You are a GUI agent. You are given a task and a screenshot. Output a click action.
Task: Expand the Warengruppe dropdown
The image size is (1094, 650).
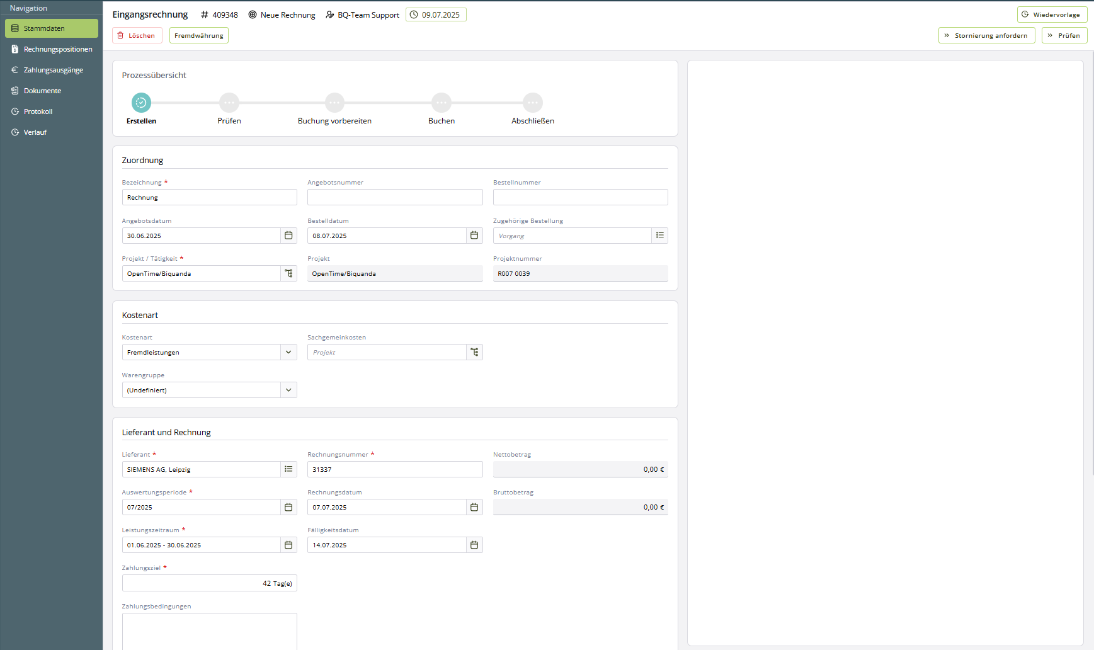click(x=288, y=390)
